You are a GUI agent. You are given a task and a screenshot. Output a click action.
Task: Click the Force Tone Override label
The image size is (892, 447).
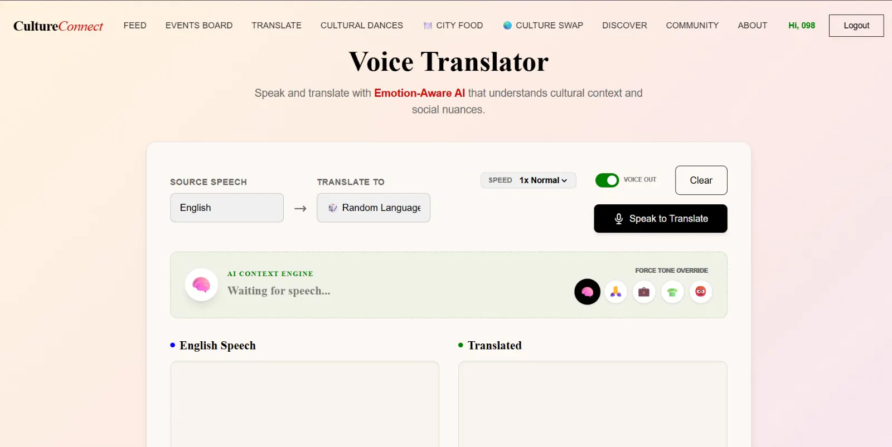coord(672,271)
